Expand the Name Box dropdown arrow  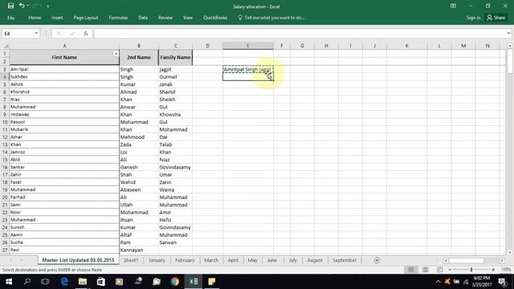(x=36, y=34)
